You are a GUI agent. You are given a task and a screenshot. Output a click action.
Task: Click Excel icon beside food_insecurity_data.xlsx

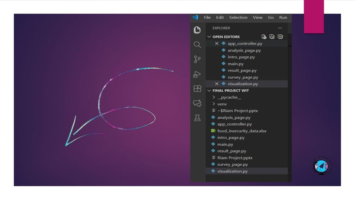coord(213,131)
